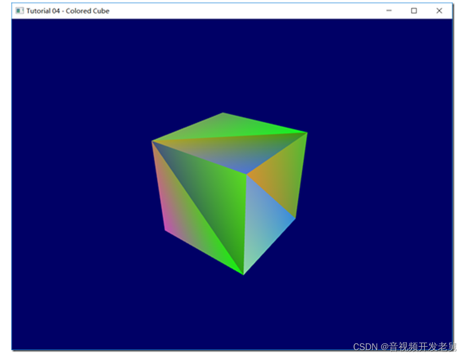Click the CSDN watermark text

click(365, 347)
